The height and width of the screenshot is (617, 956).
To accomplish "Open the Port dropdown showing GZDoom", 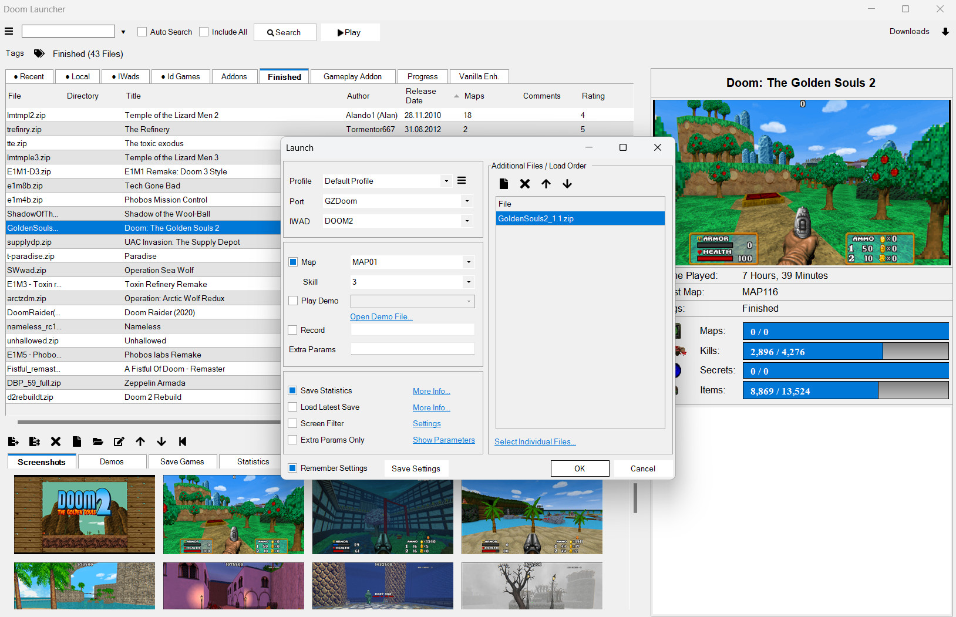I will [x=467, y=201].
